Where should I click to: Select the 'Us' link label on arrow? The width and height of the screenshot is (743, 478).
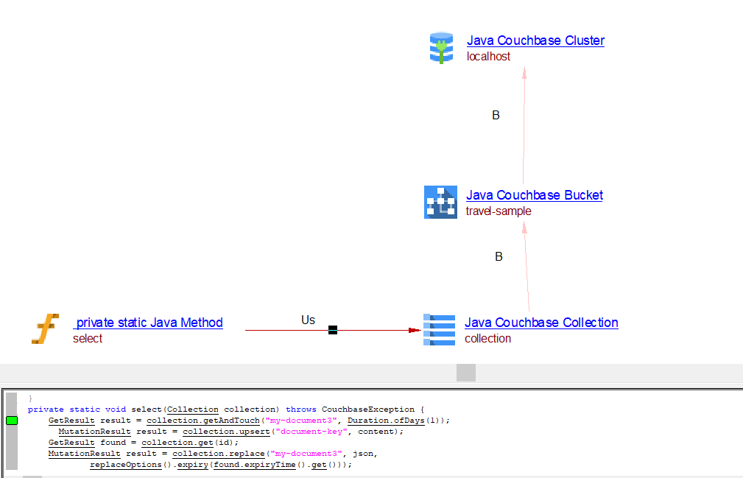[x=308, y=320]
